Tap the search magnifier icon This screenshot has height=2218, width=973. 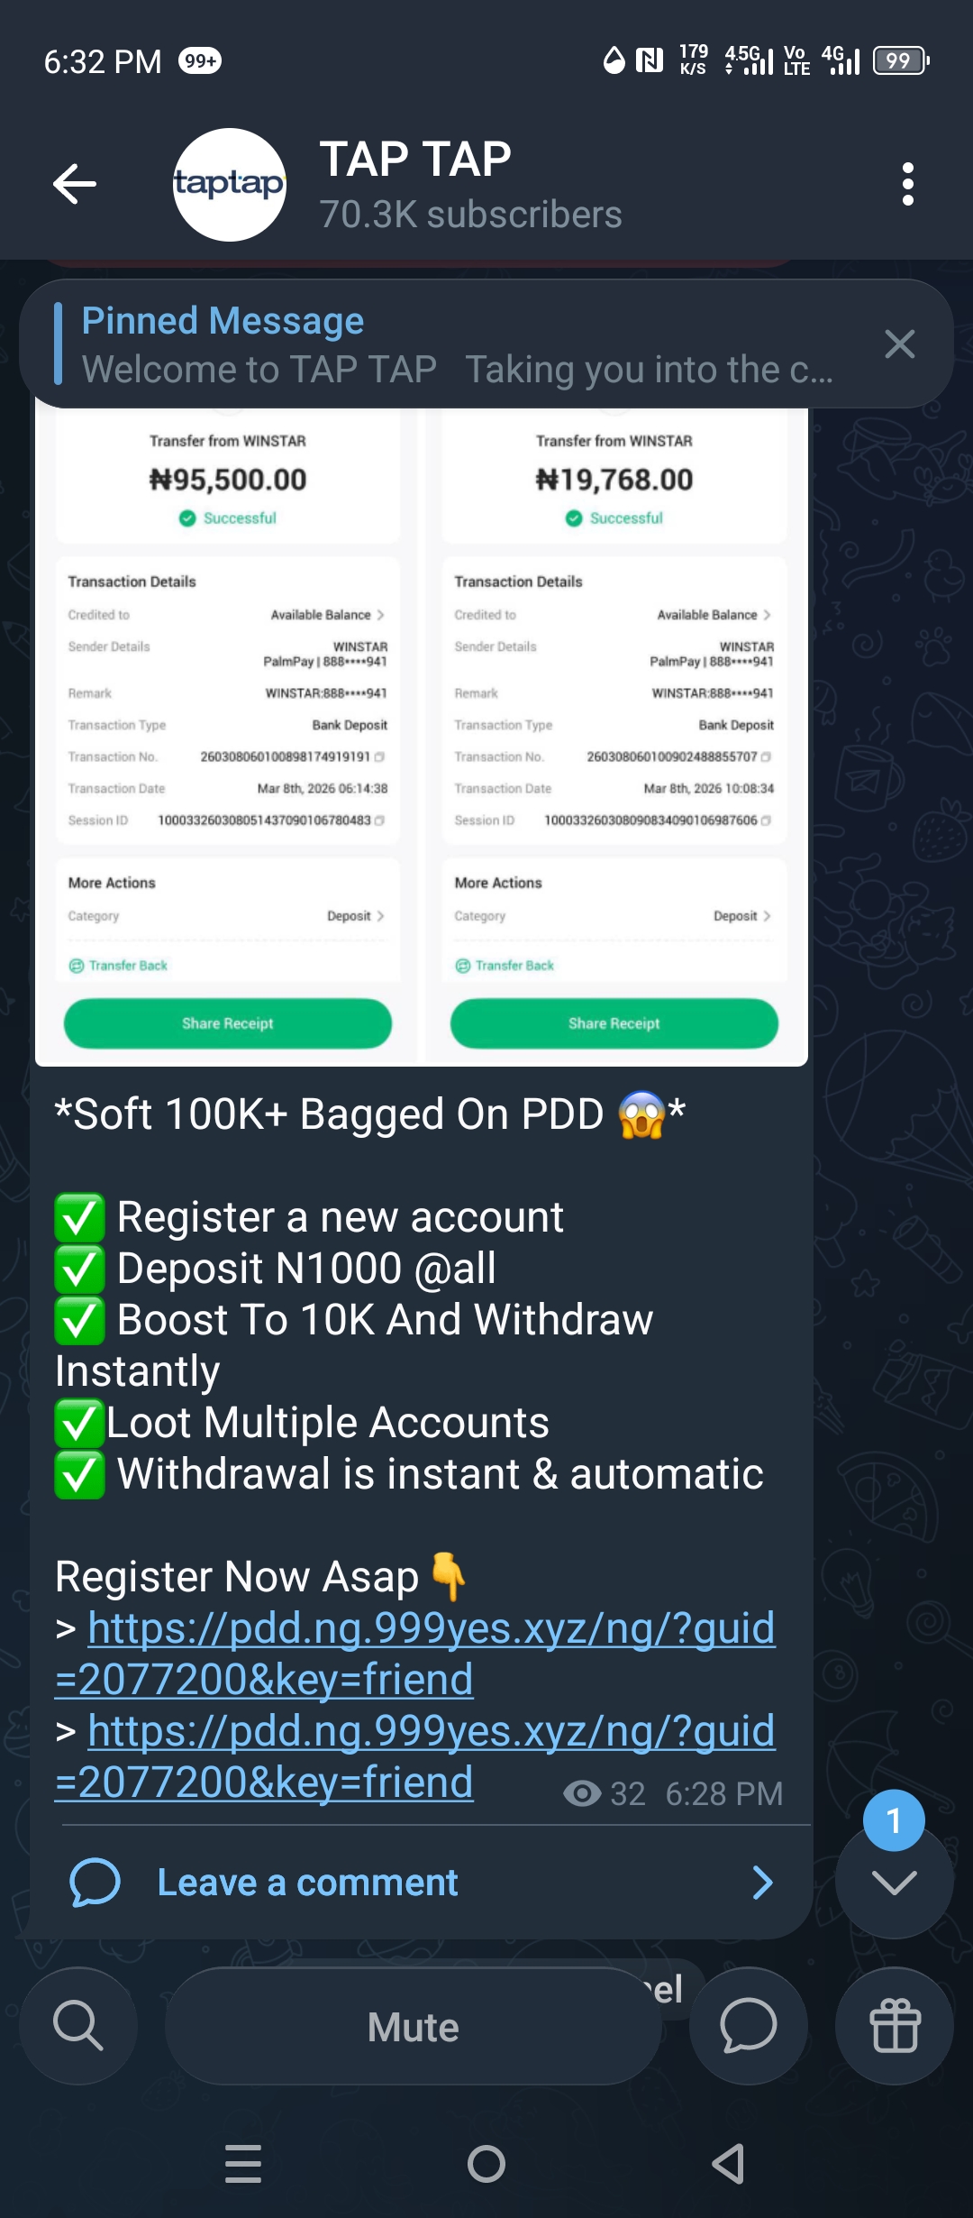[x=78, y=2026]
